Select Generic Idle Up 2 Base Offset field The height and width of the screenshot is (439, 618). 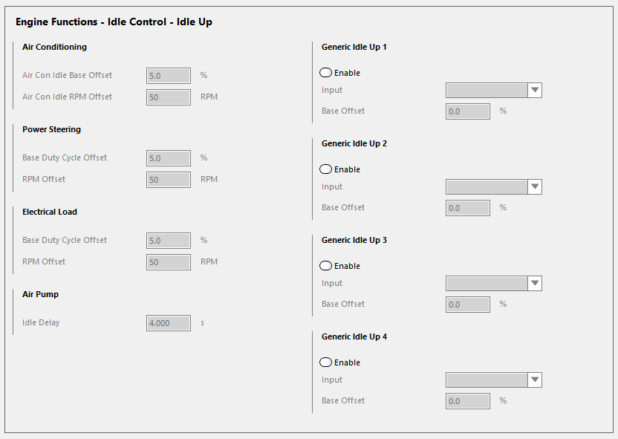468,208
